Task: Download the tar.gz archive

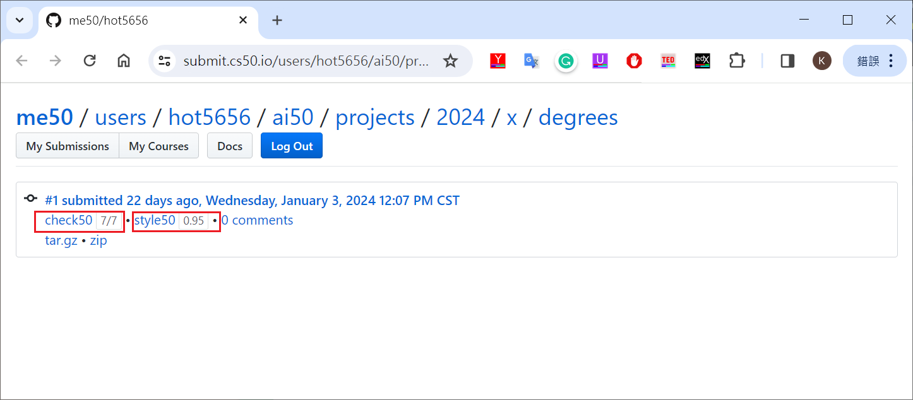Action: (61, 240)
